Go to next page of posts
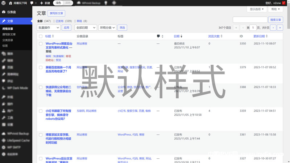Image resolution: width=290 pixels, height=163 pixels. [x=273, y=28]
